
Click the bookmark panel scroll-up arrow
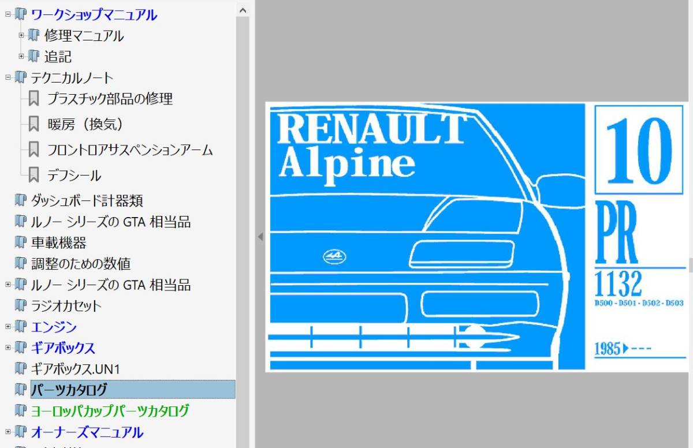pyautogui.click(x=243, y=10)
